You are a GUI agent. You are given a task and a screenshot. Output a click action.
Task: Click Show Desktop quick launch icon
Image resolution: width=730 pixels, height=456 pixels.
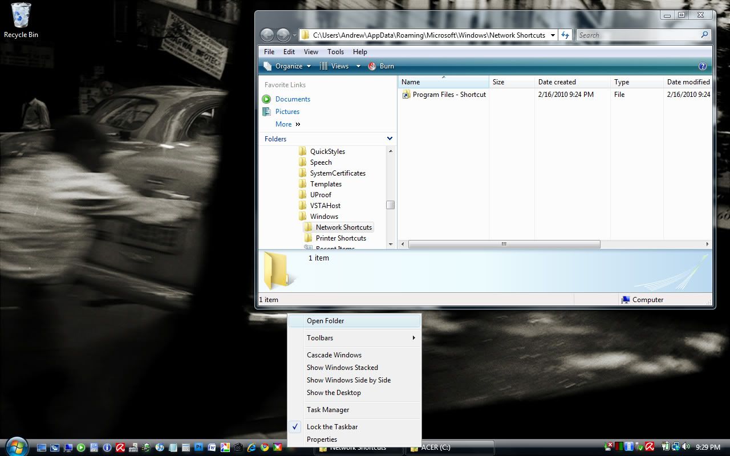click(42, 447)
